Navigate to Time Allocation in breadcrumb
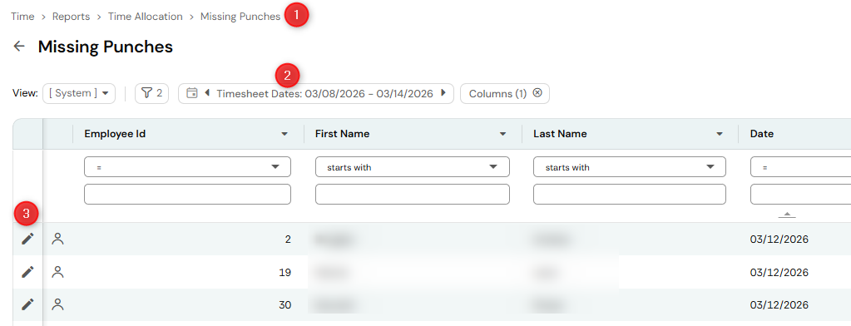Image resolution: width=851 pixels, height=326 pixels. point(146,17)
